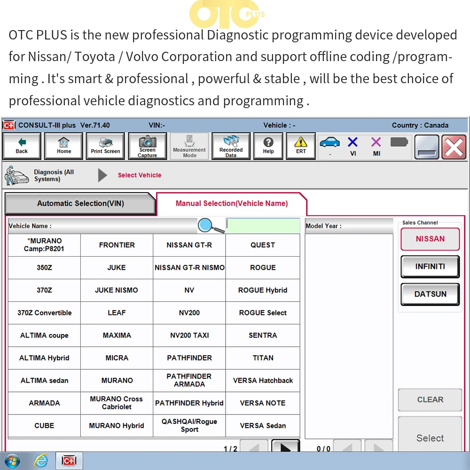Choose NISSAN GT-R vehicle
The width and height of the screenshot is (470, 470).
pos(189,245)
